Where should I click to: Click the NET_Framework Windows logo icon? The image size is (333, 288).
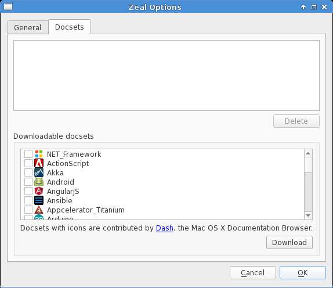click(39, 154)
